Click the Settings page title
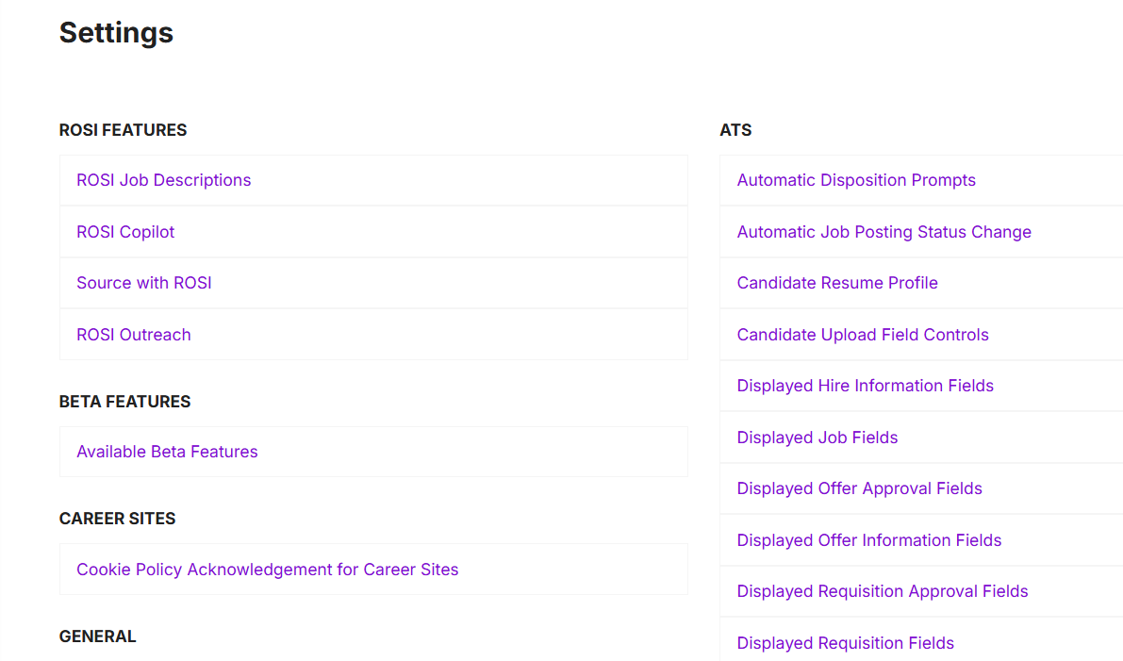Image resolution: width=1123 pixels, height=661 pixels. point(116,33)
